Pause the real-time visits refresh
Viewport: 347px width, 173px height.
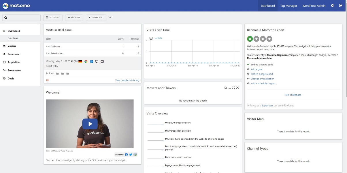[x=47, y=80]
